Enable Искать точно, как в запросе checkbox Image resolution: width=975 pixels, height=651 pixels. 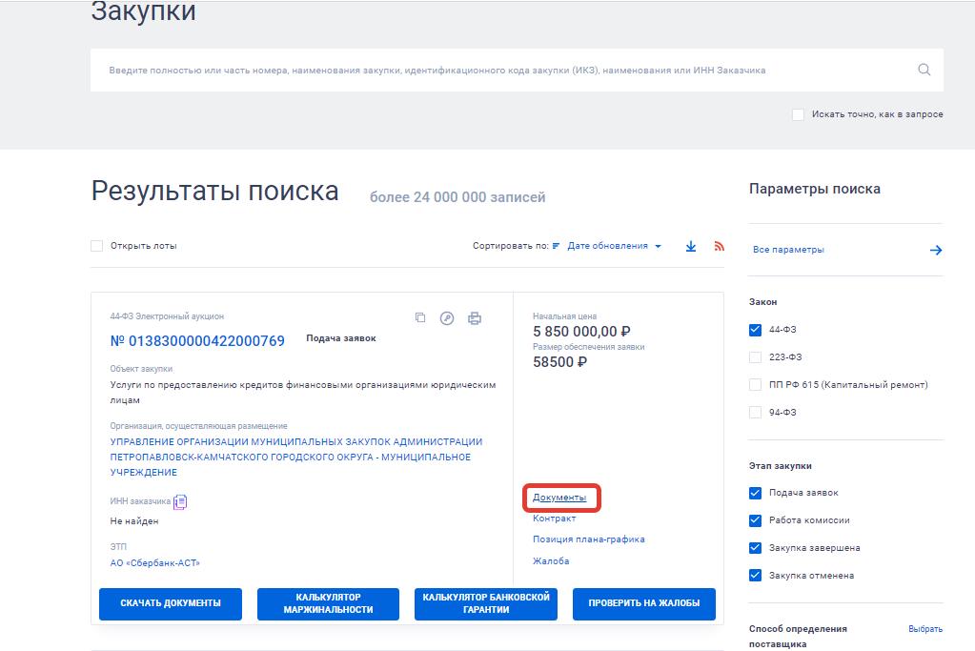coord(798,114)
